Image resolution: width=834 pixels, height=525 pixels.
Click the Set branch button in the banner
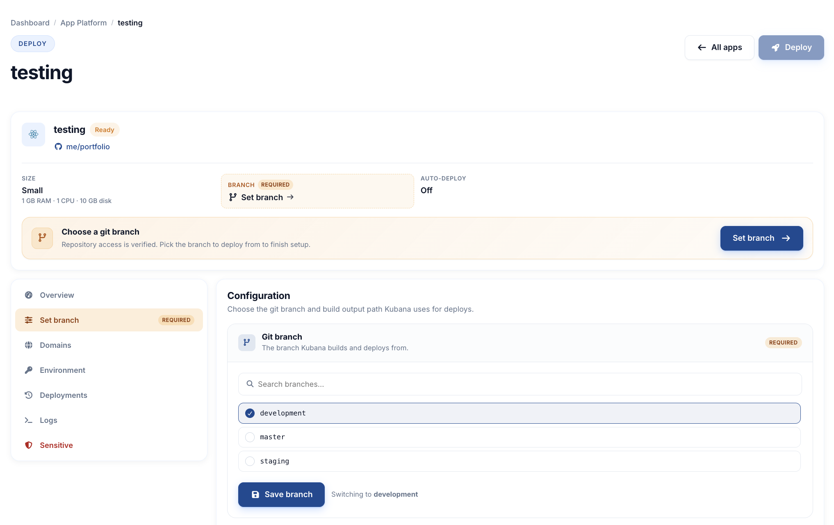761,238
